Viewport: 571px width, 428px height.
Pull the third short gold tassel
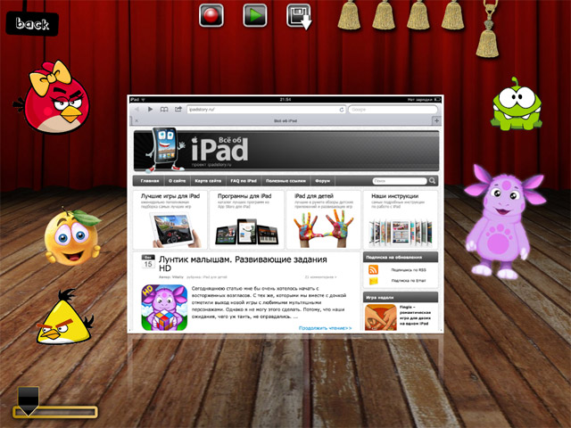point(418,15)
